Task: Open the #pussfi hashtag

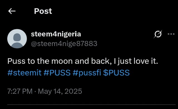Action: 87,73
